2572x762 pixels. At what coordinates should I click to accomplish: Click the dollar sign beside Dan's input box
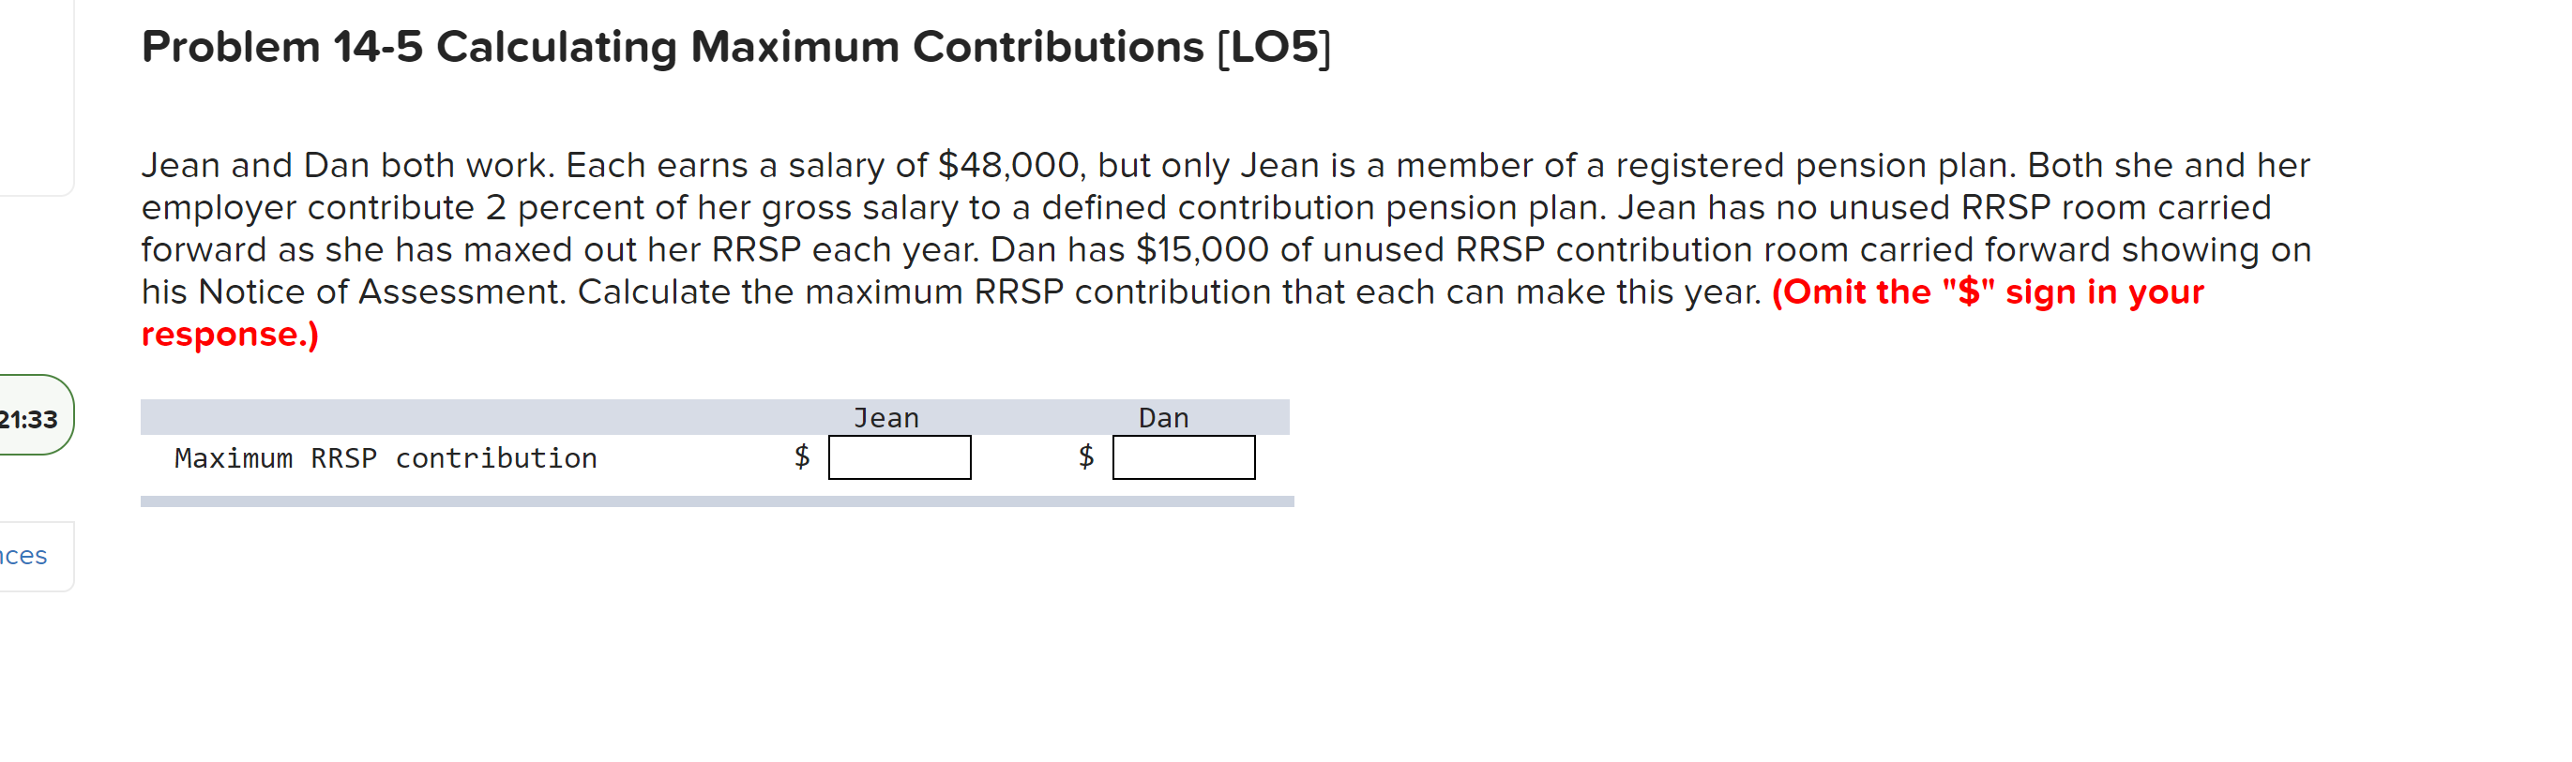(1084, 456)
